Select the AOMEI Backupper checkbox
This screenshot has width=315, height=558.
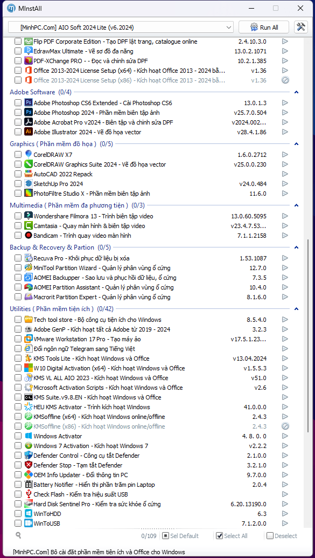(x=18, y=277)
